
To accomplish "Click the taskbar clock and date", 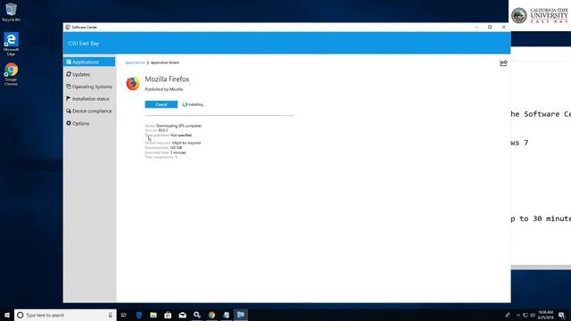I will point(545,315).
